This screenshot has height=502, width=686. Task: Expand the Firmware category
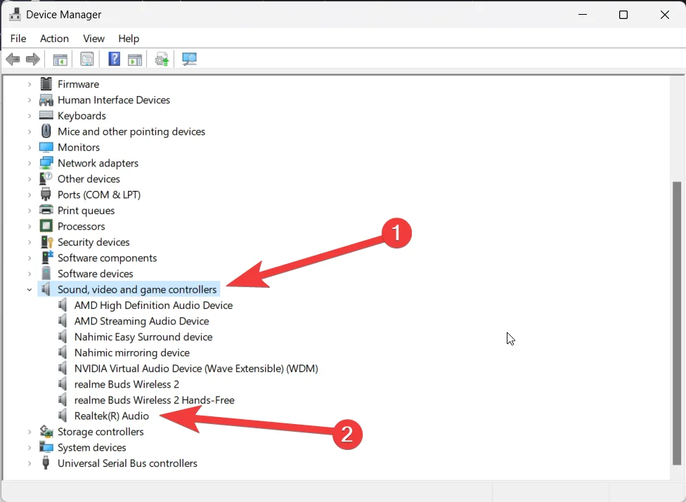[30, 84]
